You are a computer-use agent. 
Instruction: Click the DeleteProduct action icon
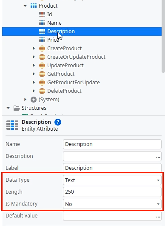(x=42, y=91)
